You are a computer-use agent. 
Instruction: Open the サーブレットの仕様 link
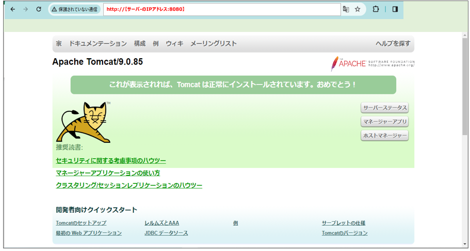tap(344, 223)
